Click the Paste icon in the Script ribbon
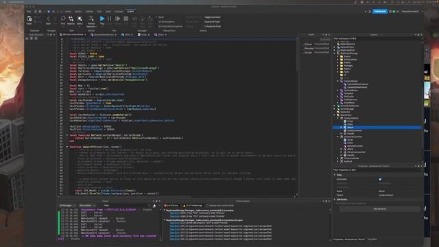Viewport: 439px width, 247px height. (x=29, y=19)
